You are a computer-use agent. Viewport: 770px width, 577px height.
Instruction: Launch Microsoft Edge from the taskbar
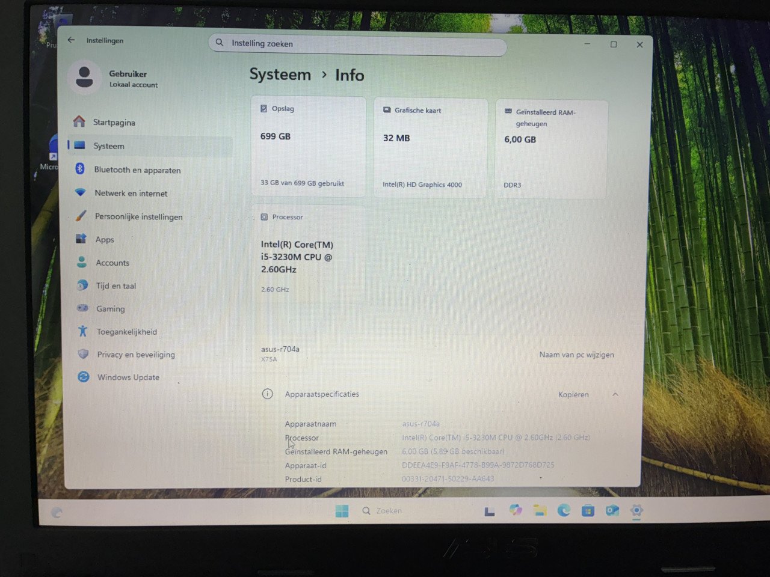point(564,510)
